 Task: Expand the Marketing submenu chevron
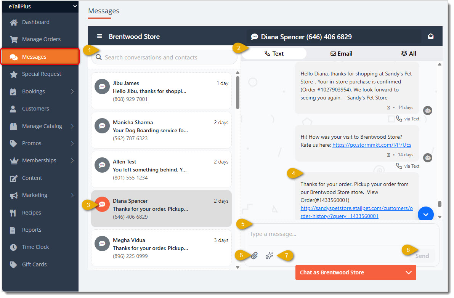point(72,195)
